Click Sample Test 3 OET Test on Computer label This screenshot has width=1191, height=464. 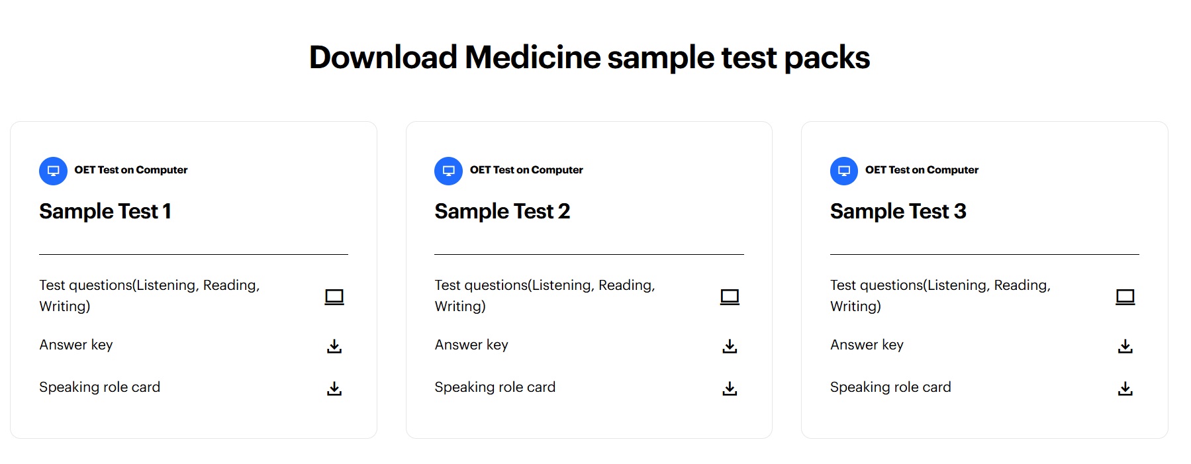(922, 170)
